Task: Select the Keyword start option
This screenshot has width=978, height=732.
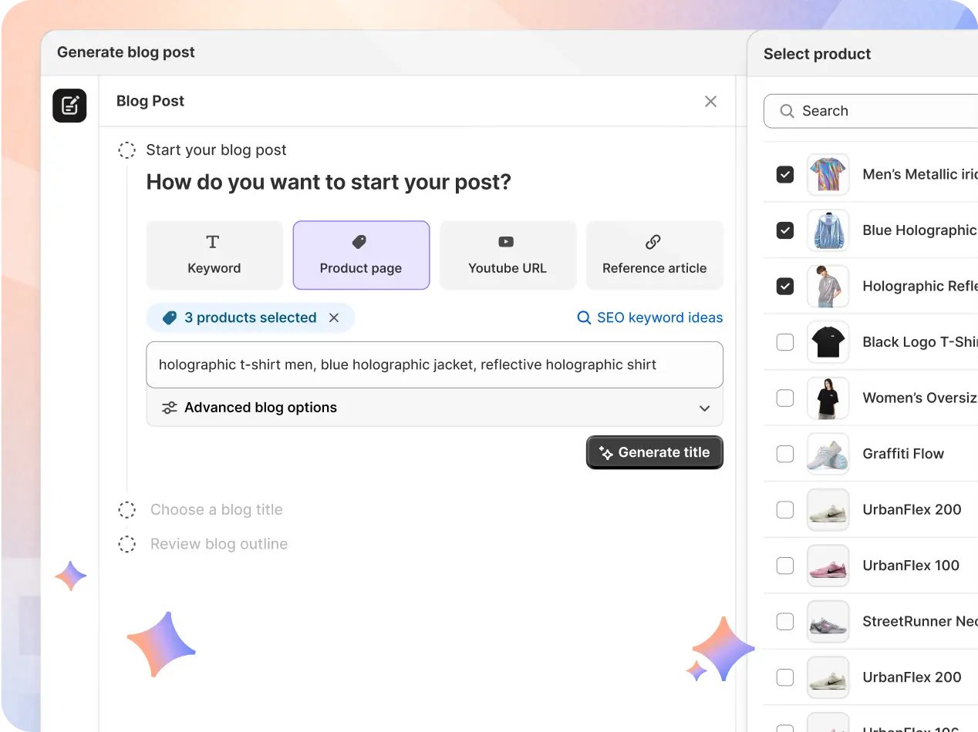Action: point(214,255)
